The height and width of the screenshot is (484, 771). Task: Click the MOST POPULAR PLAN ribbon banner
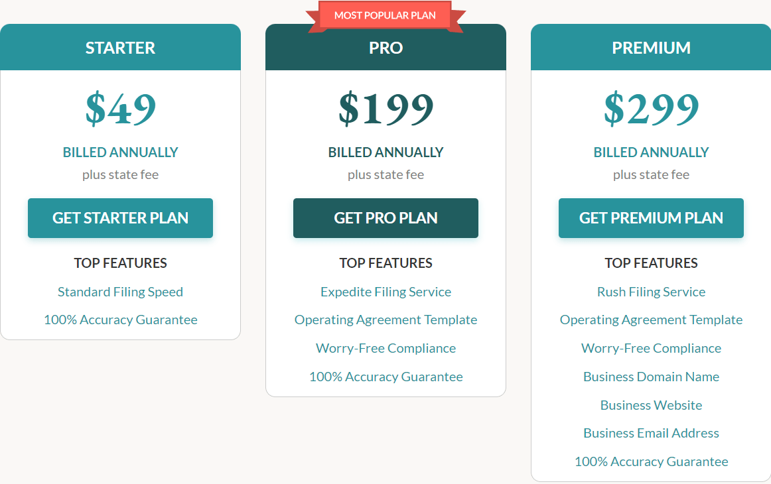pos(385,14)
